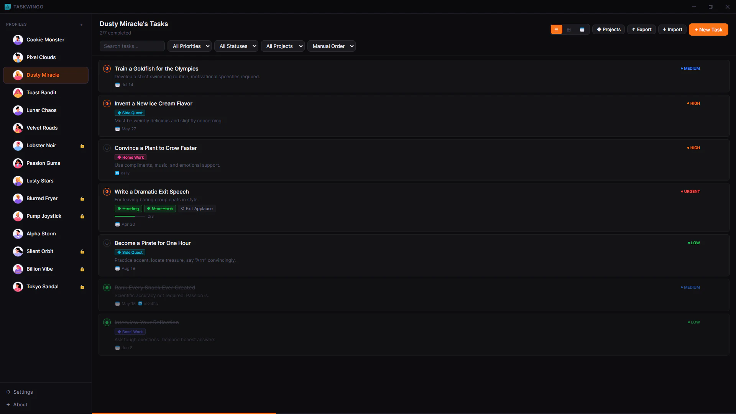Toggle the Heading subtask
The height and width of the screenshot is (414, 736).
pyautogui.click(x=128, y=209)
